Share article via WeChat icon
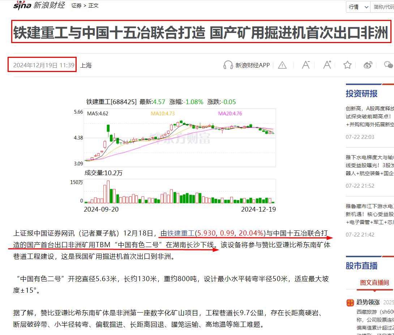Screen dimensions: 394x335 coord(389,65)
